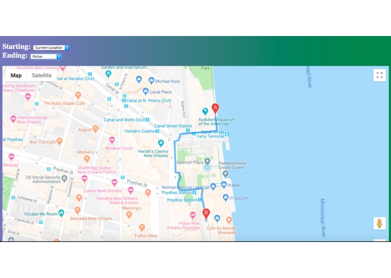Click the red marker A start point
Image resolution: width=391 pixels, height=278 pixels.
click(215, 109)
